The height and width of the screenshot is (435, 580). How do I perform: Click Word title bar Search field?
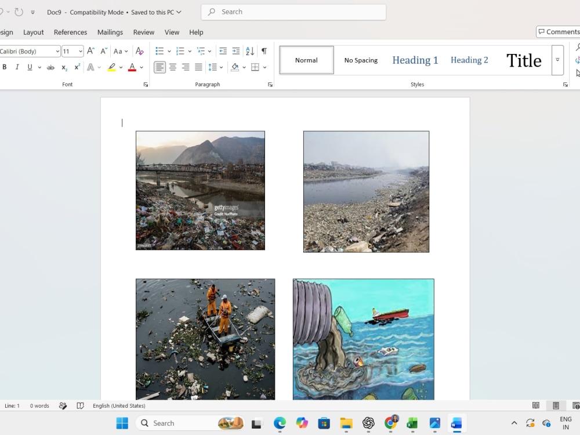pos(293,12)
